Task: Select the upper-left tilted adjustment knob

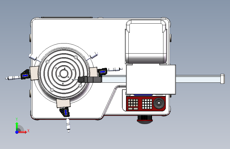Action: [x=34, y=58]
